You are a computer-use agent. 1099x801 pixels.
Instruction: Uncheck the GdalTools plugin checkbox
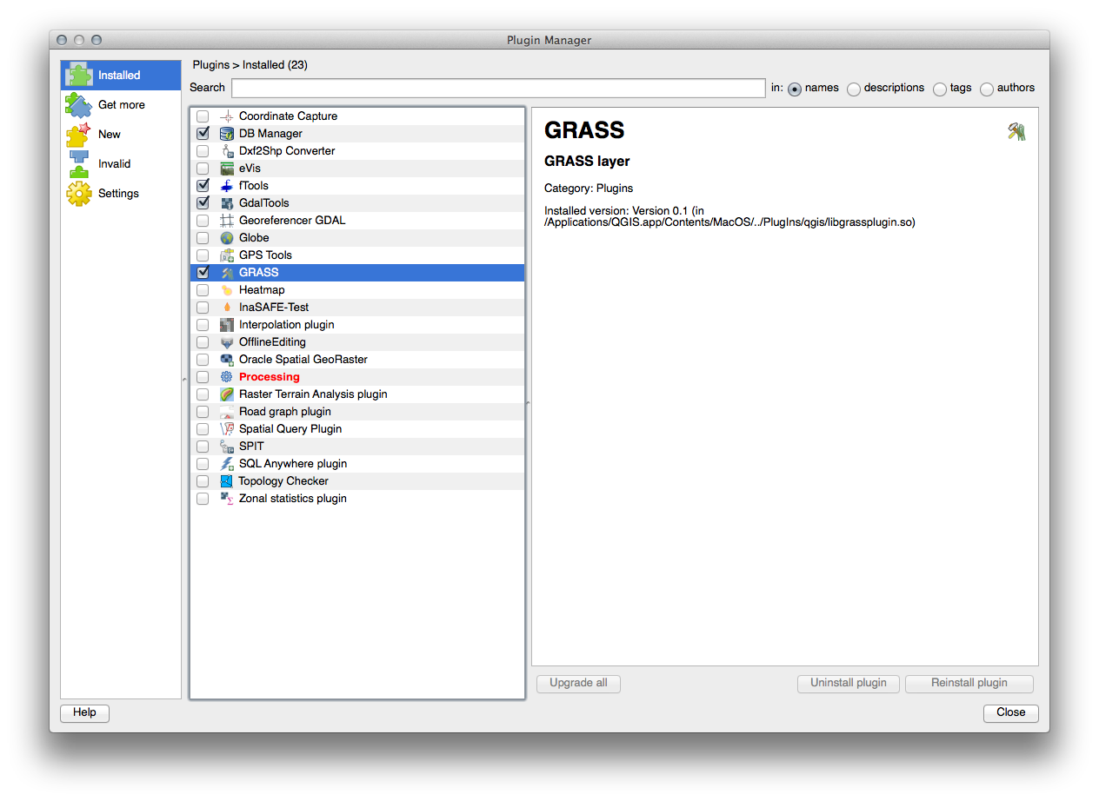click(203, 203)
